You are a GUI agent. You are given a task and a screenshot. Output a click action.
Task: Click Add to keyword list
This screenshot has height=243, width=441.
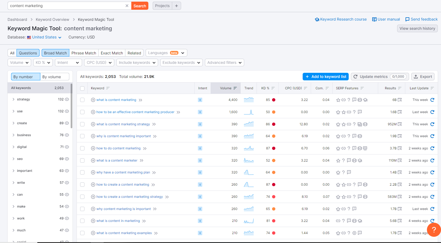(x=326, y=77)
